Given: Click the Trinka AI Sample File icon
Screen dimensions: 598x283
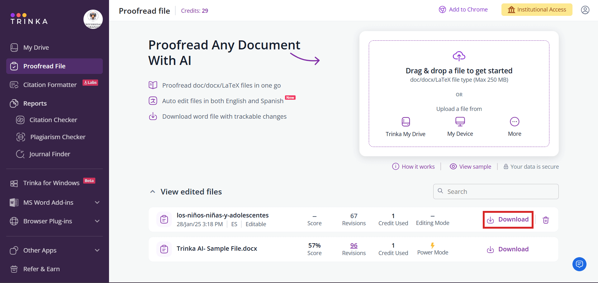Looking at the screenshot, I should (164, 249).
